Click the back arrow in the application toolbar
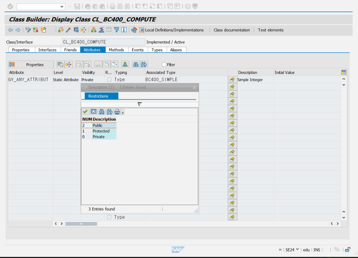This screenshot has height=258, width=358. [x=10, y=30]
